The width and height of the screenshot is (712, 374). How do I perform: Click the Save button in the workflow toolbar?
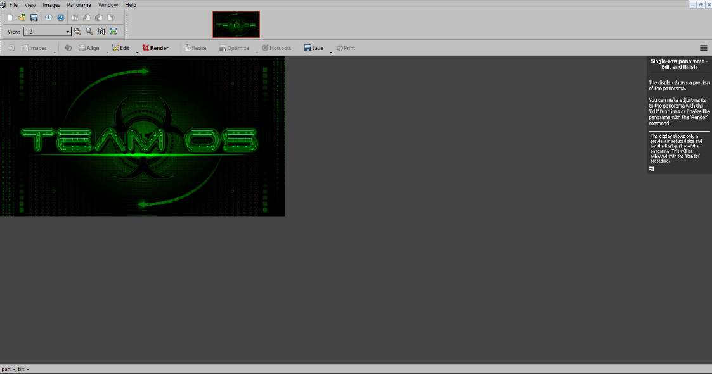point(314,48)
